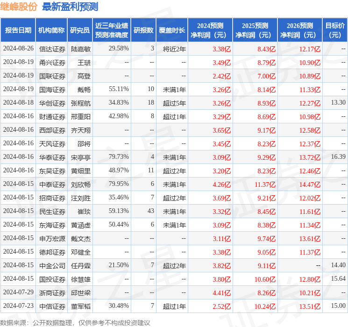Select the 中泰证券 institution cell
Viewport: 348px width, 327px height.
point(52,185)
